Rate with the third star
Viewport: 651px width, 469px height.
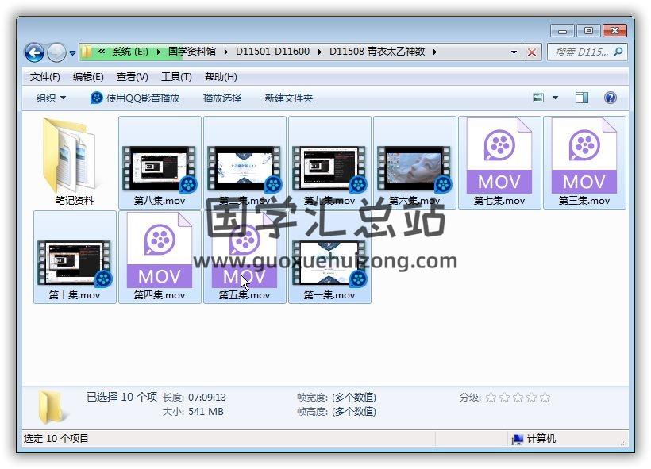[x=518, y=398]
